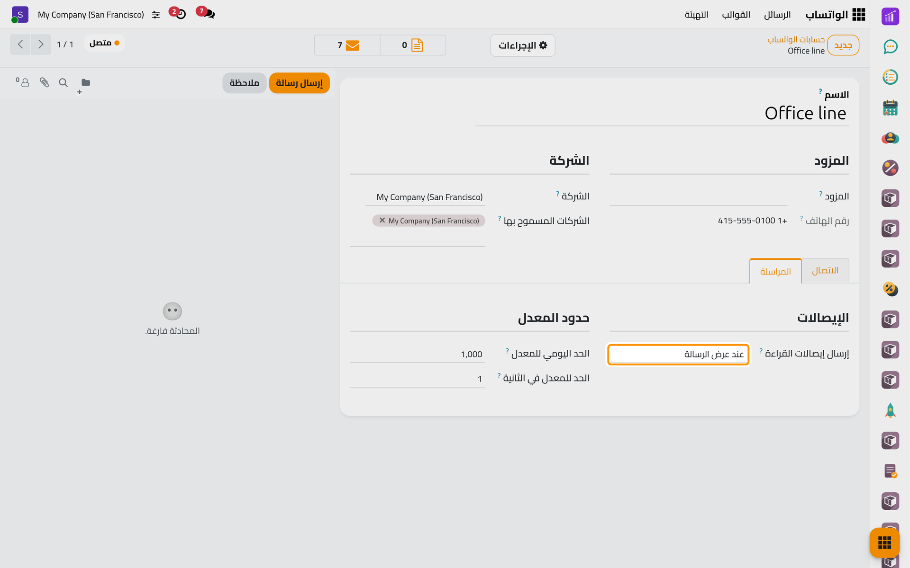Open the Discuss chat bubble sidebar icon
910x568 pixels.
point(890,46)
